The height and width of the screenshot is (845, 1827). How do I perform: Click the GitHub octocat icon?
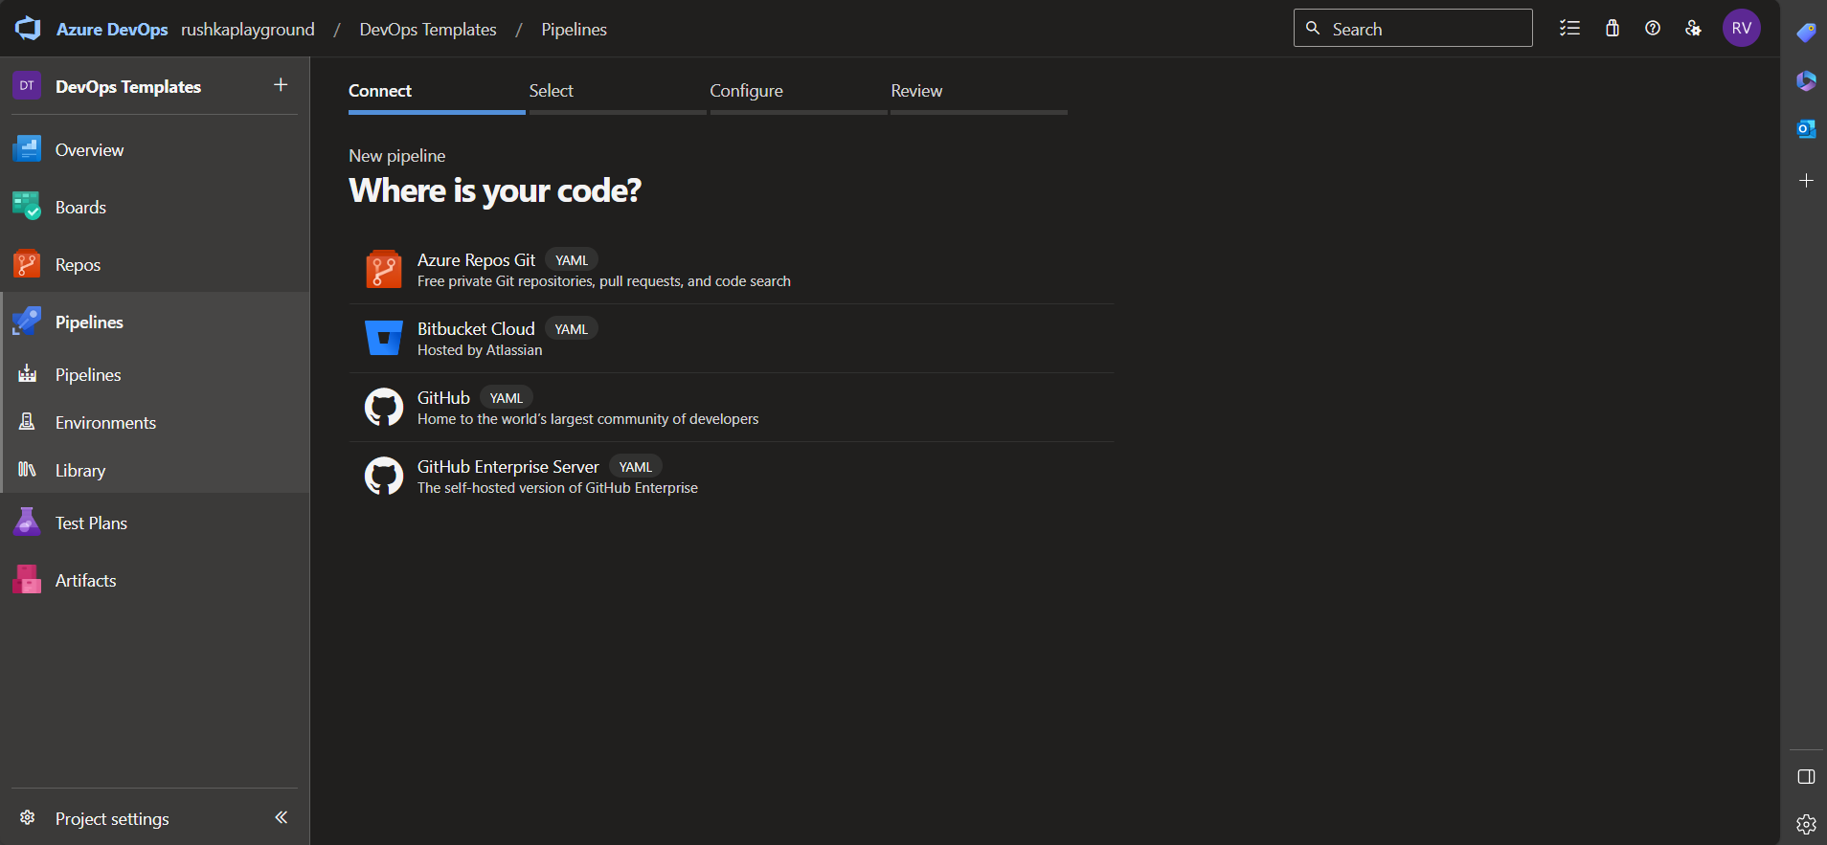point(384,408)
